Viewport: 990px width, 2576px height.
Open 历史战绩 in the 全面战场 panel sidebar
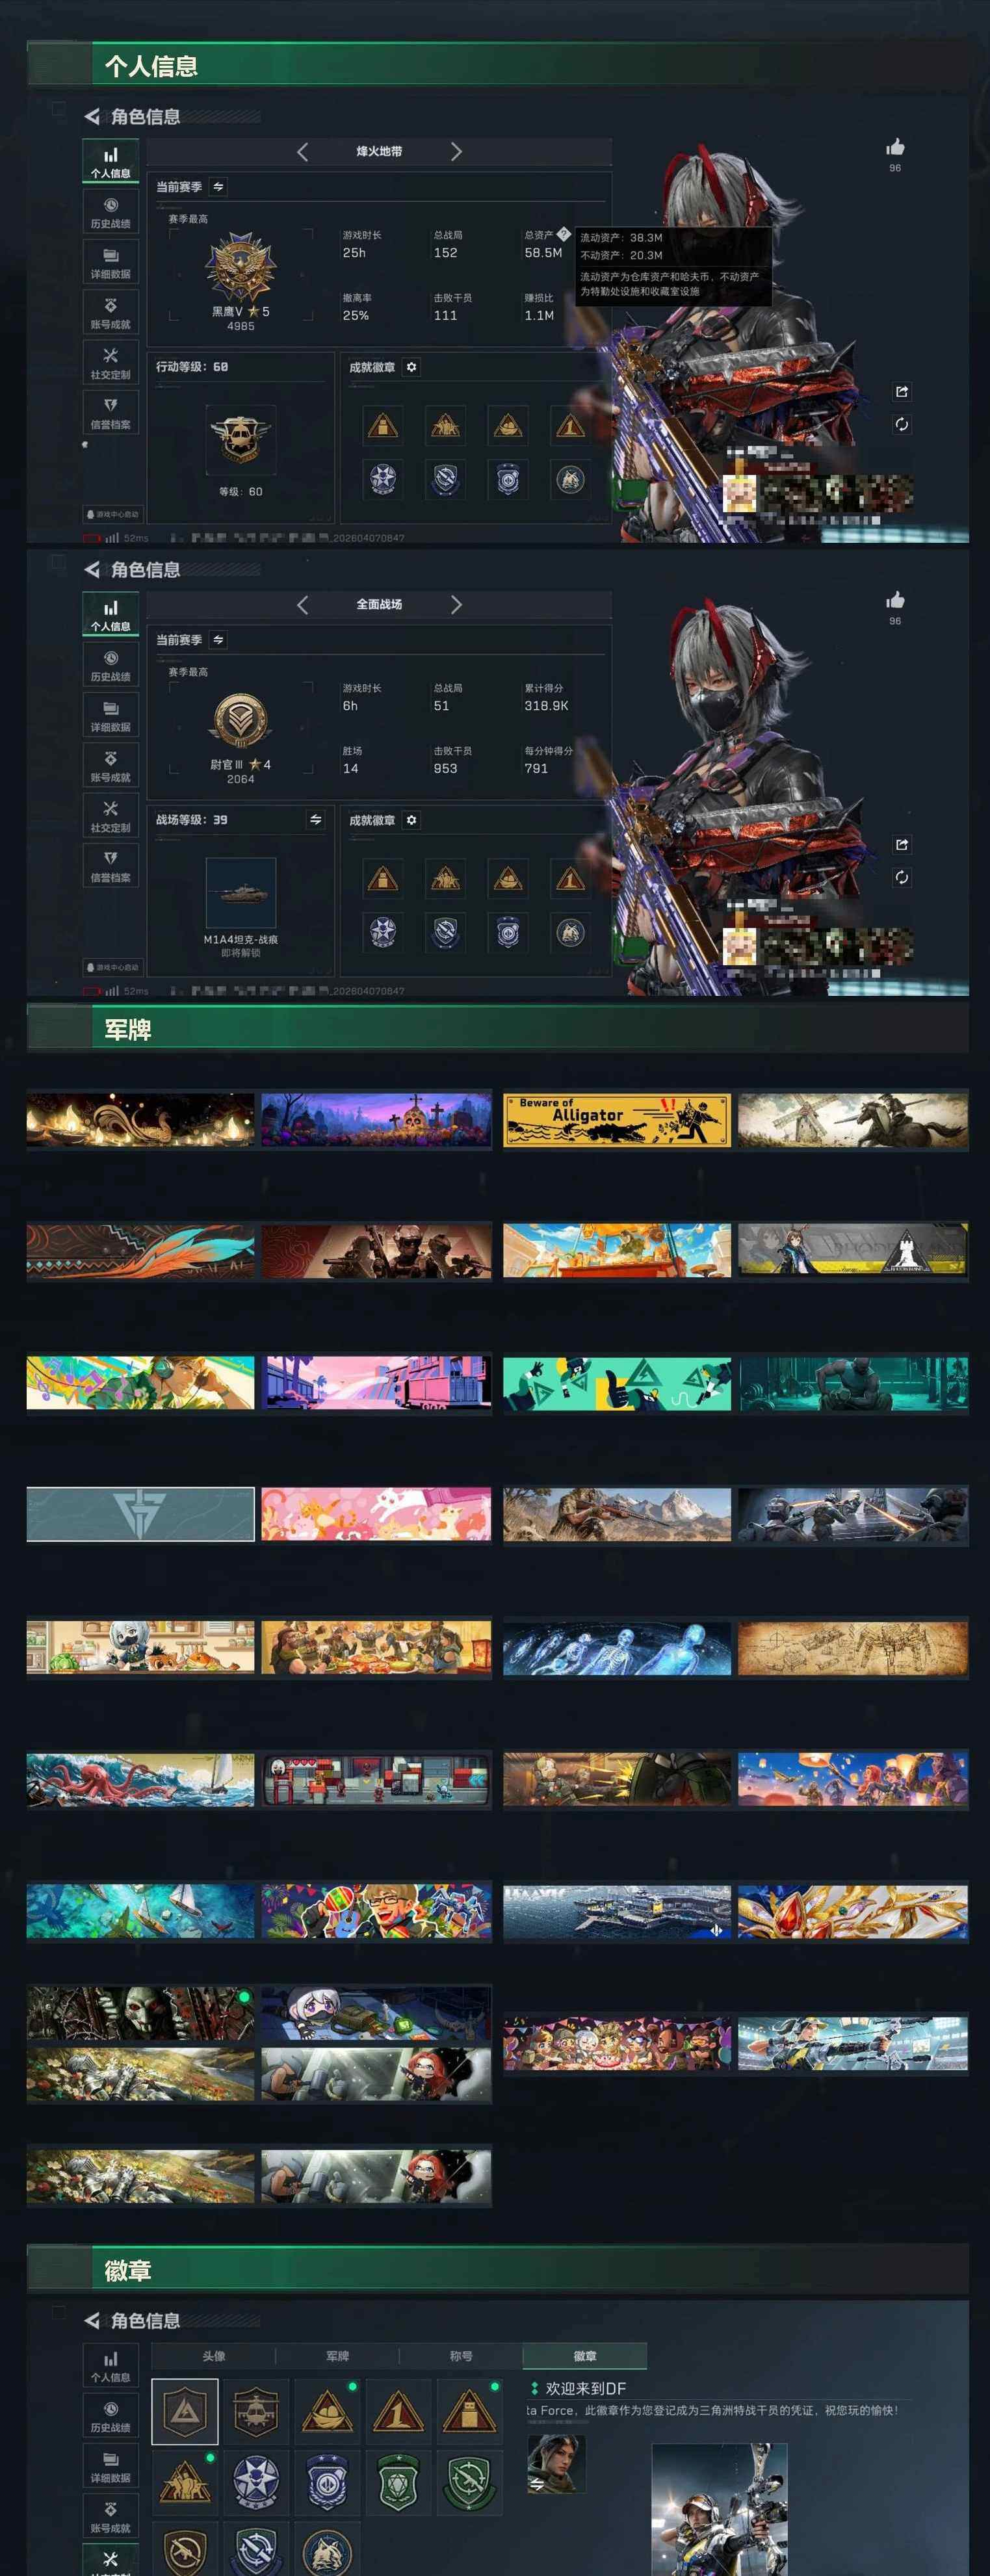(110, 666)
